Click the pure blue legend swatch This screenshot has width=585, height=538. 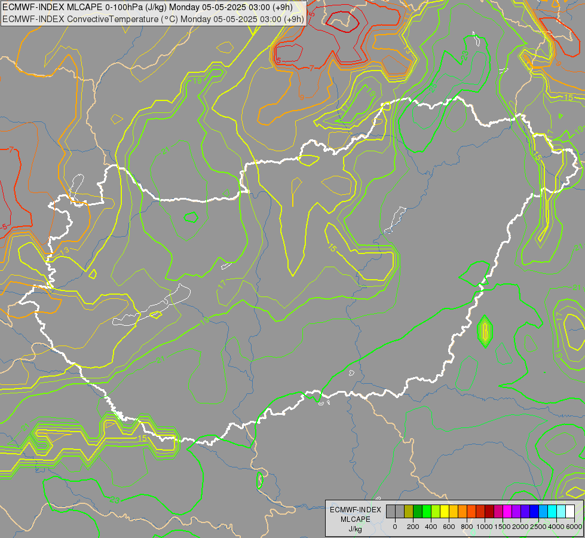coord(534,511)
